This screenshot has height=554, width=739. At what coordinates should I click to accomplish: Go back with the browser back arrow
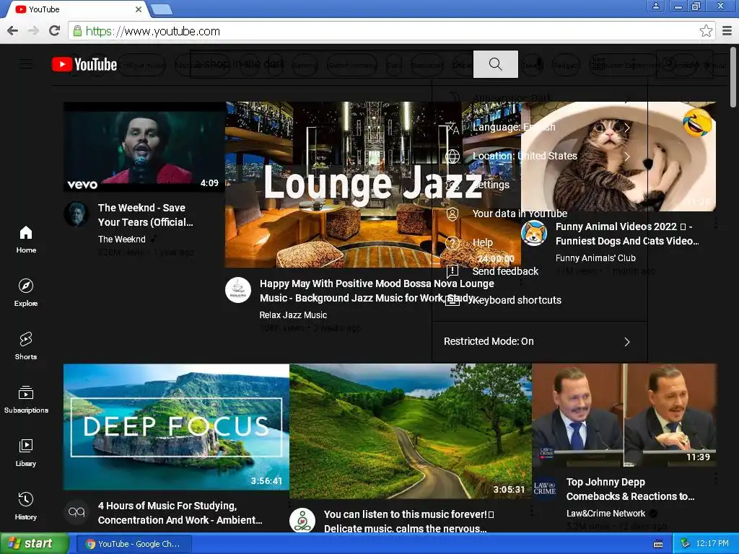click(x=13, y=31)
